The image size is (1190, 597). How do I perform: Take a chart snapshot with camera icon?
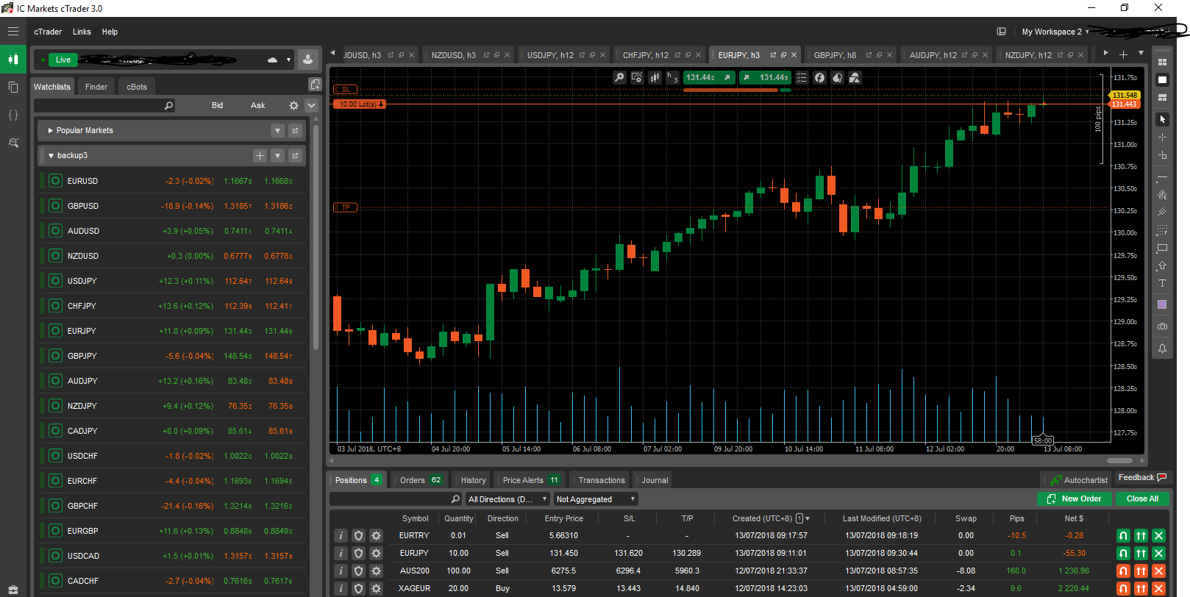[x=1162, y=326]
